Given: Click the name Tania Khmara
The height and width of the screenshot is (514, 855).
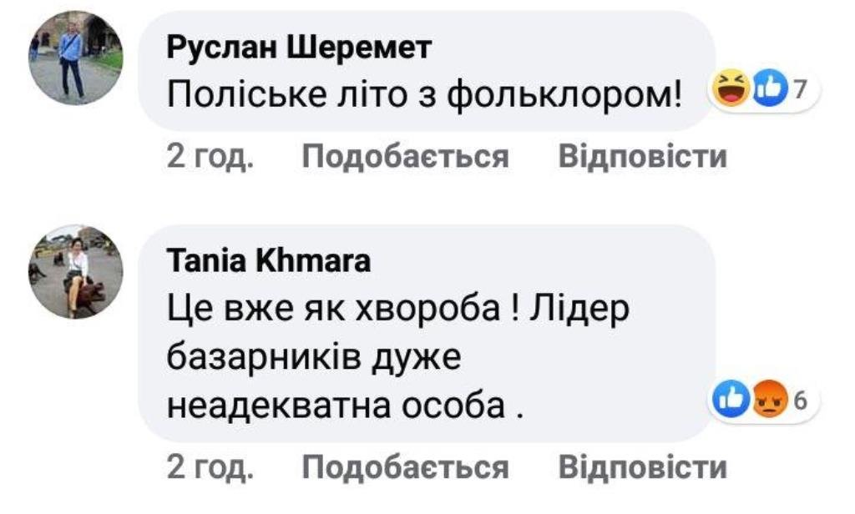Looking at the screenshot, I should [270, 263].
